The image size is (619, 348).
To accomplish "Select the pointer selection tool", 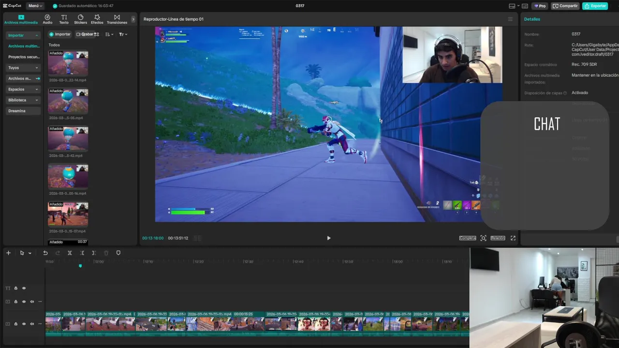I will [22, 253].
